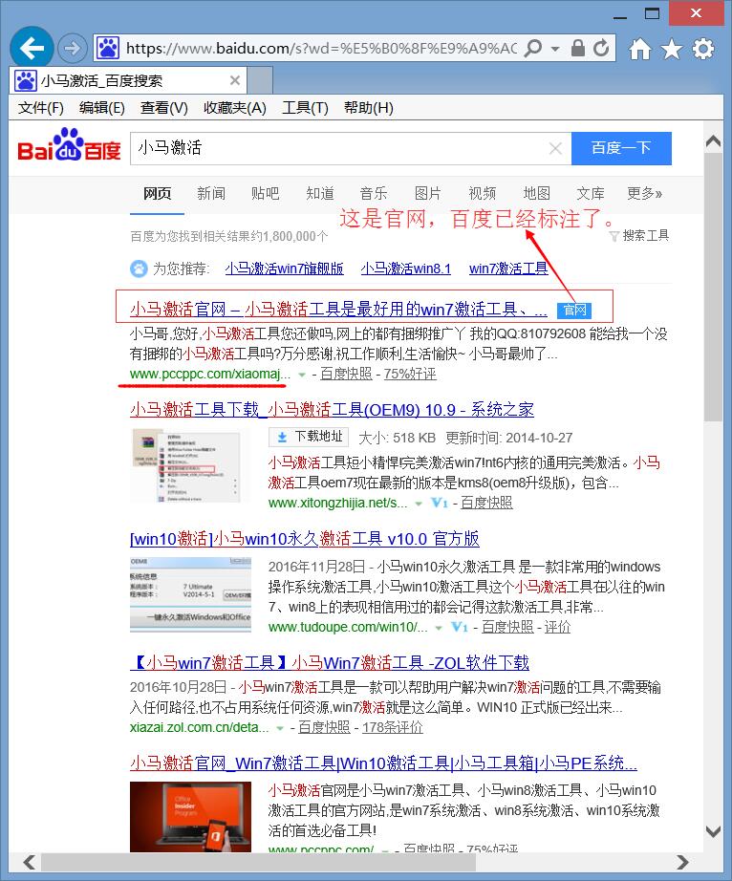Open suggested search win7激活工具
This screenshot has width=732, height=881.
pyautogui.click(x=508, y=269)
